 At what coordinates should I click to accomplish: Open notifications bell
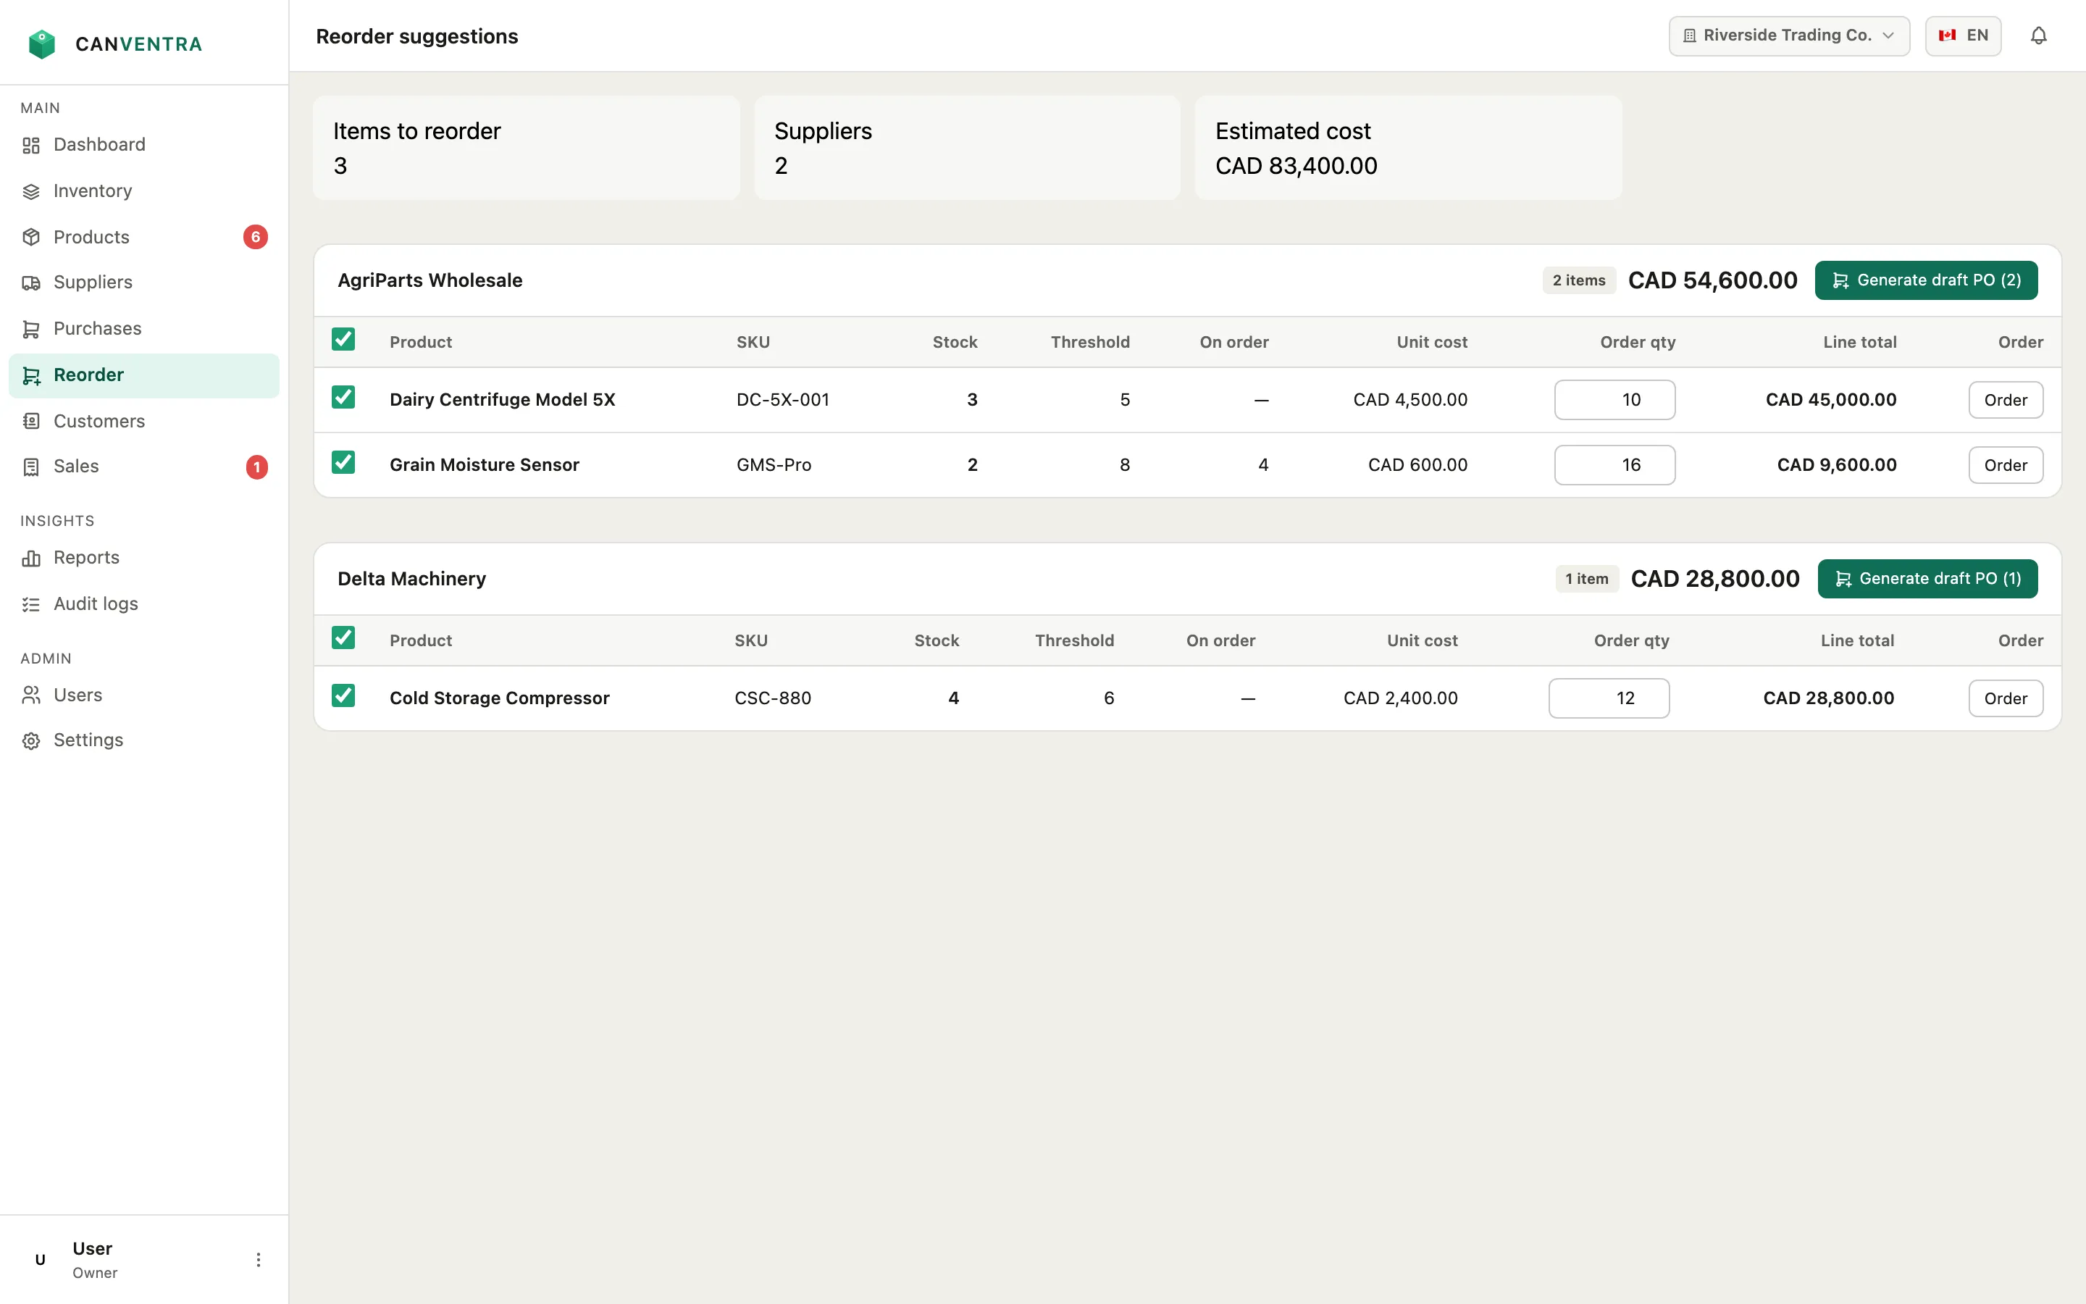point(2039,35)
